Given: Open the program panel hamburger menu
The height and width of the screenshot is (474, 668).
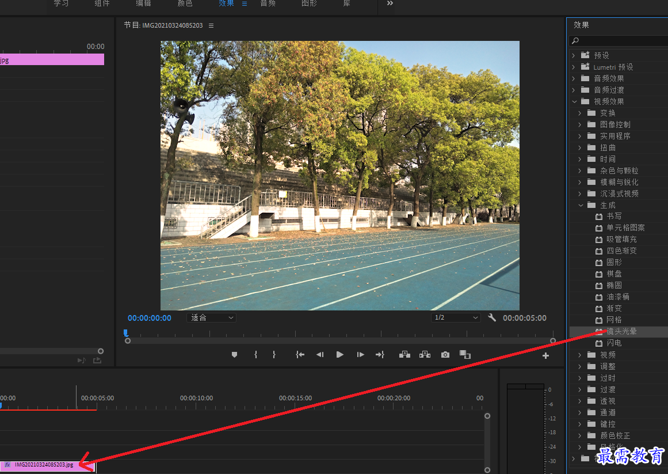Looking at the screenshot, I should (x=211, y=25).
